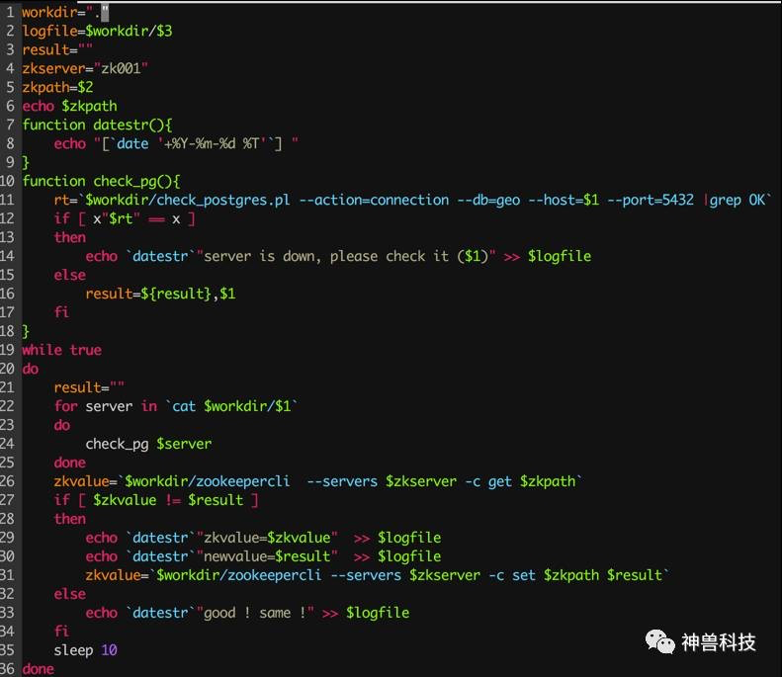Click result=${result},$1 on line 16
Viewport: 782px width, 677px height.
tap(160, 294)
